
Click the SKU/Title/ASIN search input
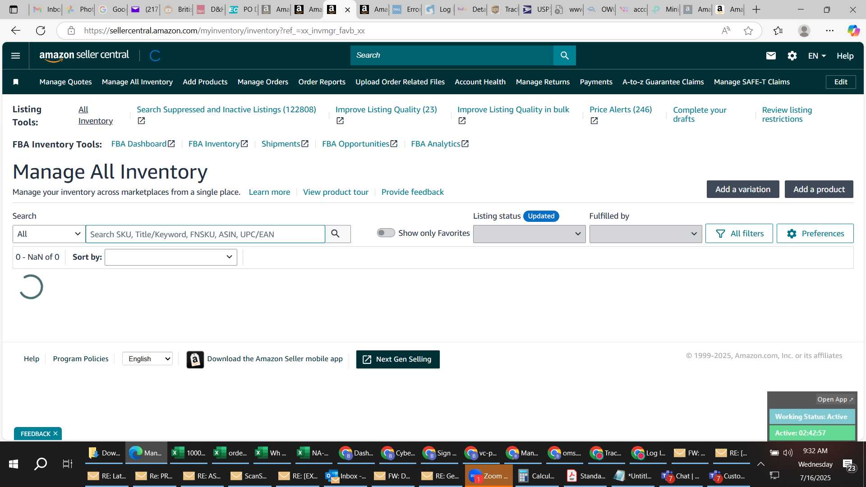[x=205, y=234]
